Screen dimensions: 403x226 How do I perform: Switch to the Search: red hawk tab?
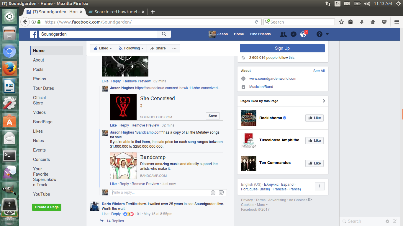point(117,12)
